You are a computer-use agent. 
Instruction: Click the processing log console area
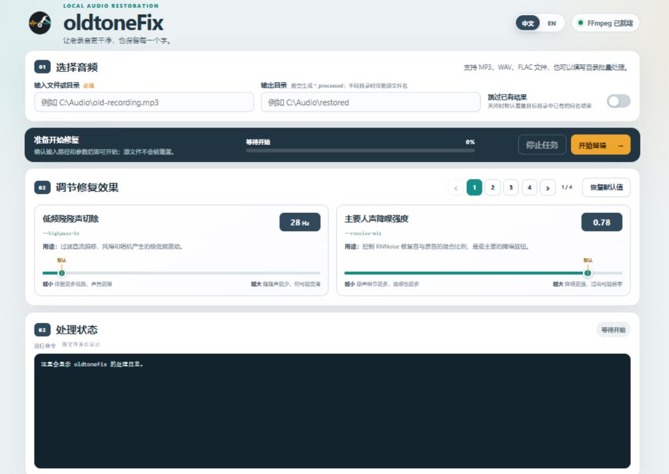[x=332, y=411]
